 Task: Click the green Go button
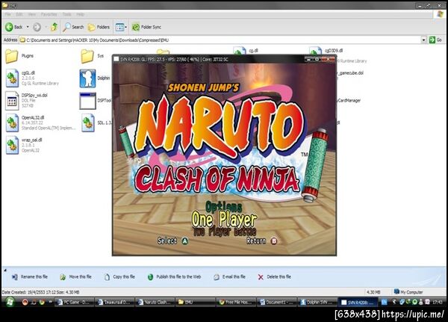pyautogui.click(x=436, y=40)
